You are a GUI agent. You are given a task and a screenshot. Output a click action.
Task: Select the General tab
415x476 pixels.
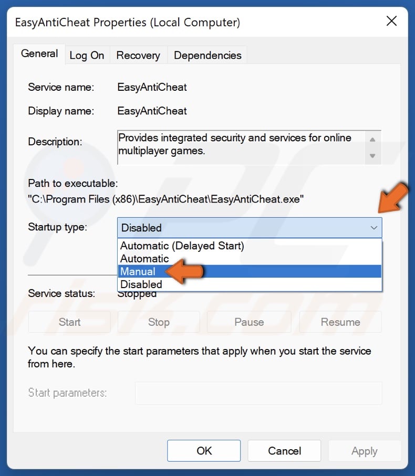click(x=39, y=54)
